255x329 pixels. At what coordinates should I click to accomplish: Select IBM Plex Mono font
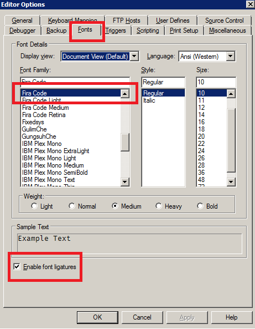coord(71,144)
